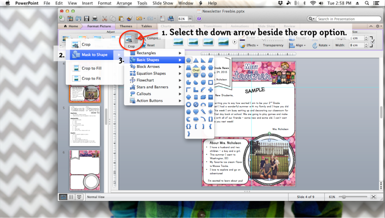This screenshot has height=218, width=385.
Task: Collapse the ribbon with the chevron
Action: [371, 26]
